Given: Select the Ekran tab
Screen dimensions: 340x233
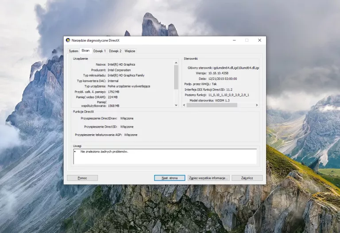Looking at the screenshot, I should tap(85, 50).
